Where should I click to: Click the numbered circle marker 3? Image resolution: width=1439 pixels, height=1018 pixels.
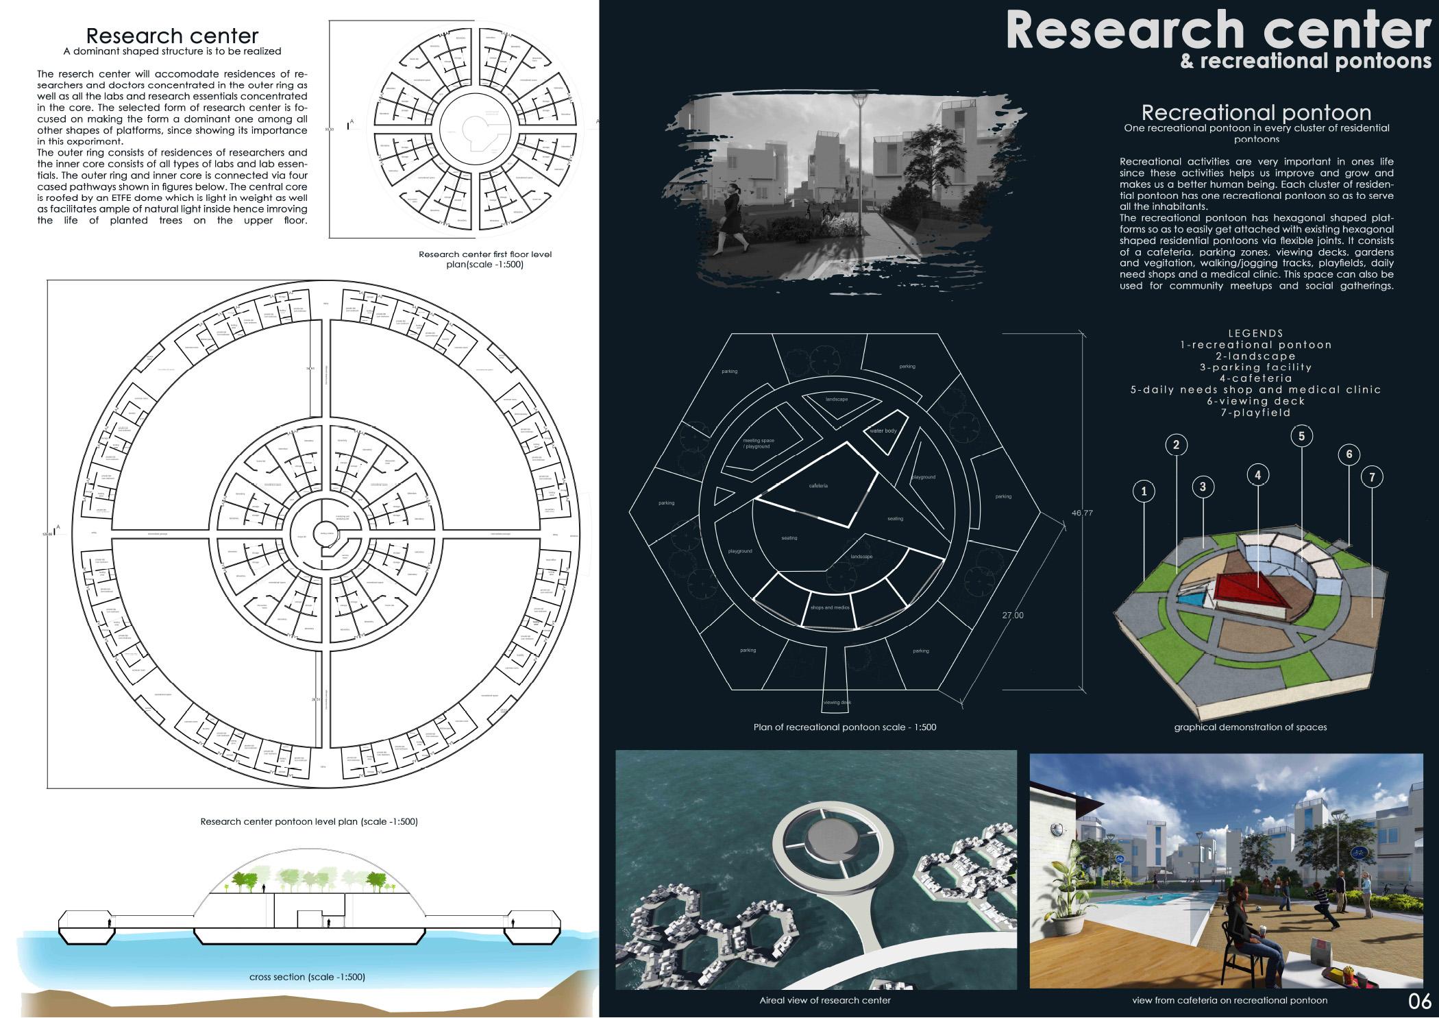[x=1203, y=487]
